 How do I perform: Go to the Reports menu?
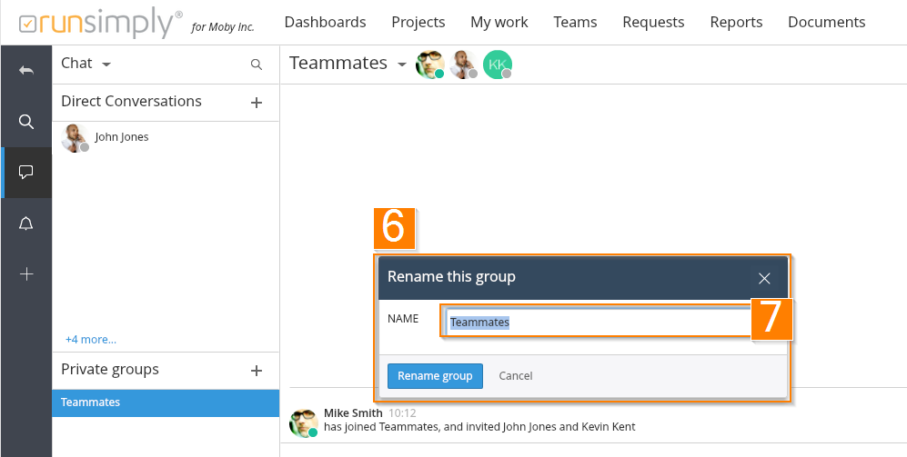click(736, 22)
